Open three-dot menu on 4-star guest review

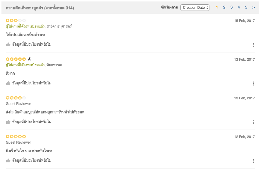point(253,122)
